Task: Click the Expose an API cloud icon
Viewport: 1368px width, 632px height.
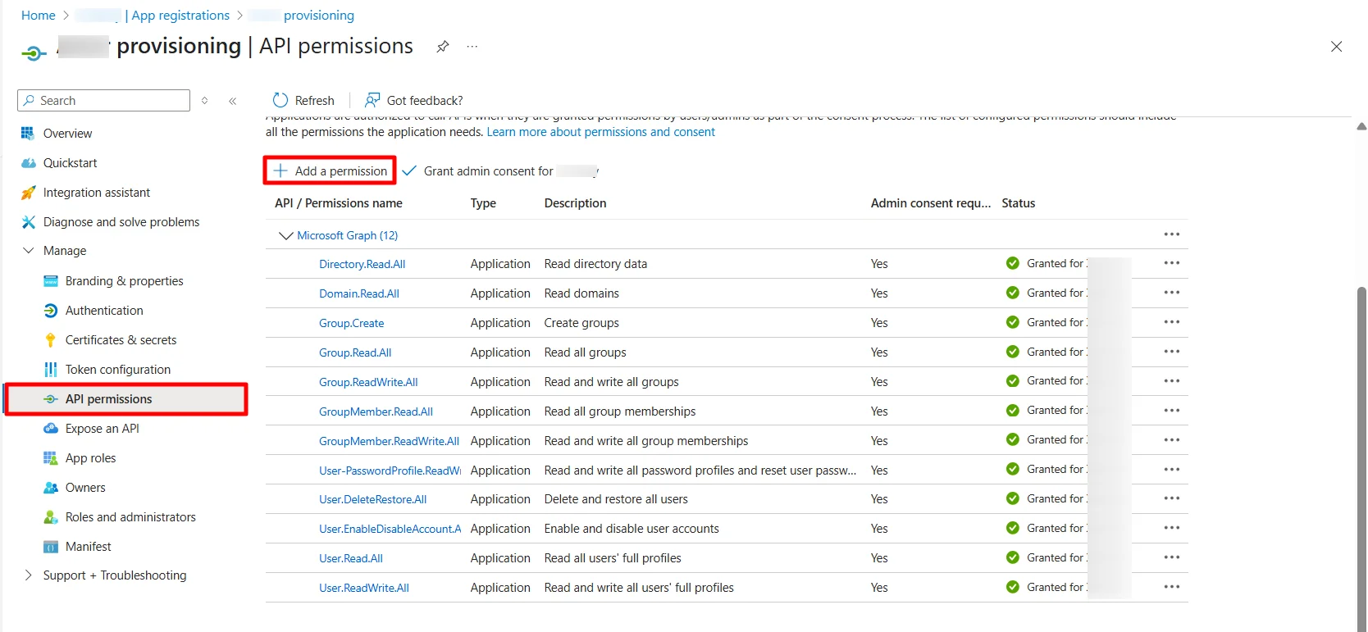Action: click(51, 429)
